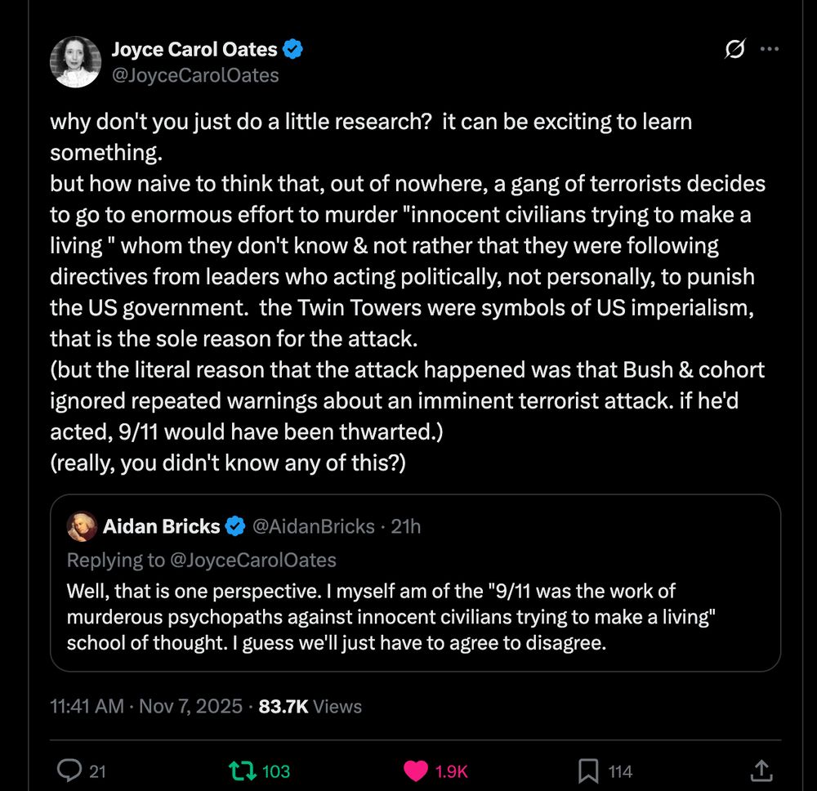The width and height of the screenshot is (817, 791).
Task: Click Aidan Bricks's verified checkmark
Action: (x=235, y=526)
